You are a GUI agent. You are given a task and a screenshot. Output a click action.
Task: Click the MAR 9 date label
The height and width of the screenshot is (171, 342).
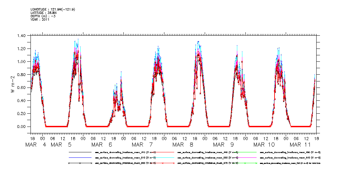(x=224, y=145)
